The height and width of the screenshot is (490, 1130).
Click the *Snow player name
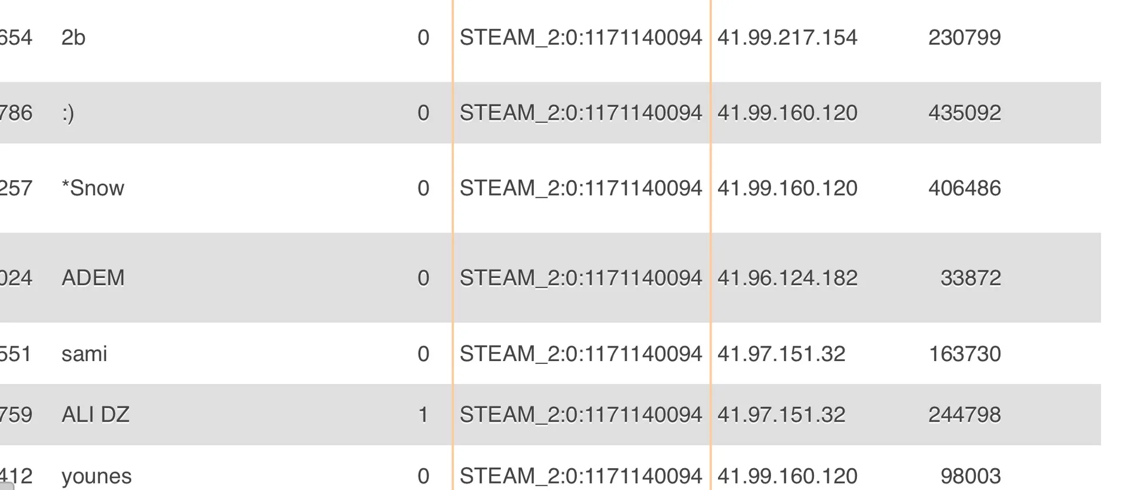93,188
